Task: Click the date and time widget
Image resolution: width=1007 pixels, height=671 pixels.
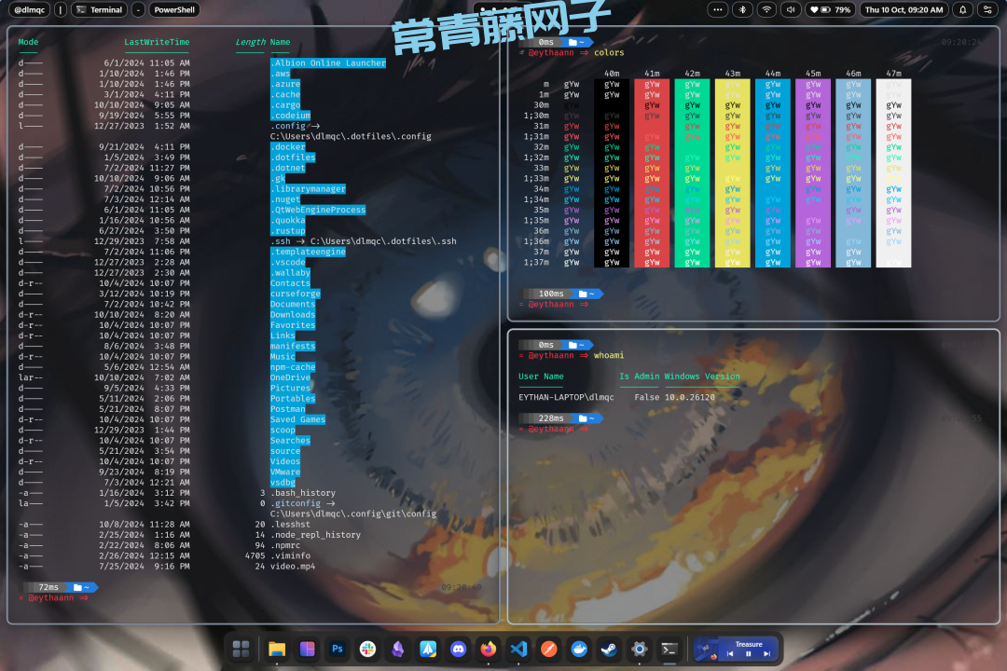Action: pyautogui.click(x=903, y=10)
